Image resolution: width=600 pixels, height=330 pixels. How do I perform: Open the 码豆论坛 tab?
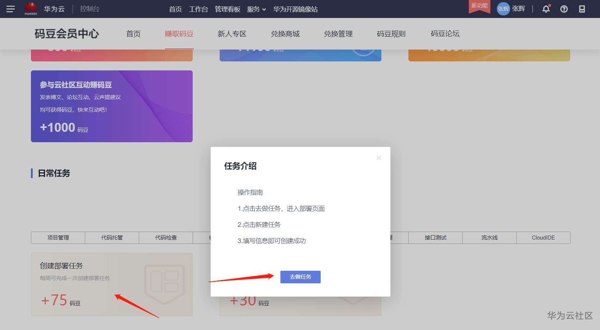click(x=445, y=34)
